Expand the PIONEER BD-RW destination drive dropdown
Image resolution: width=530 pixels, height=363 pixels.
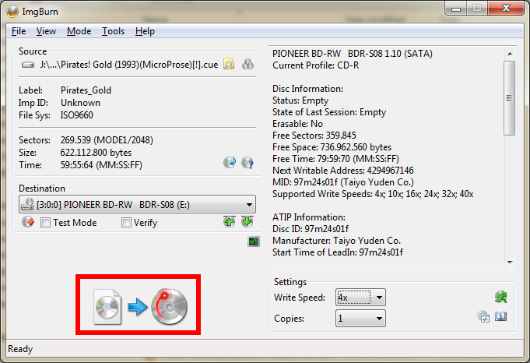137,204
